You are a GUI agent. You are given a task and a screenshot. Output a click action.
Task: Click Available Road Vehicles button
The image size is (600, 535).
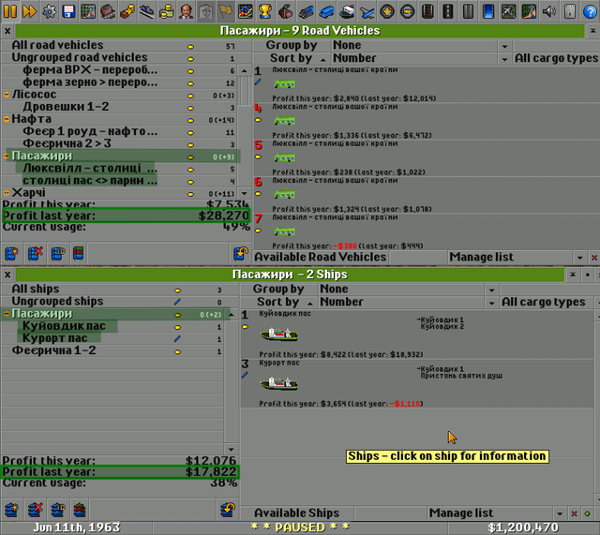coord(321,257)
